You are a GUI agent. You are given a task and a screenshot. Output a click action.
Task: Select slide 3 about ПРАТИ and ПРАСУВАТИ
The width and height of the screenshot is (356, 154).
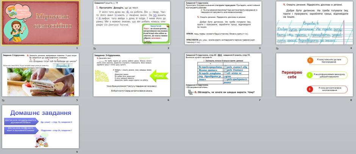tap(223, 23)
